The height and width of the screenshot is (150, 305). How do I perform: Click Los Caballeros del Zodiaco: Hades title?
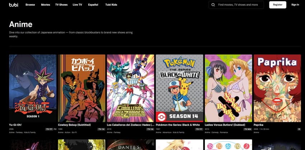click(131, 125)
